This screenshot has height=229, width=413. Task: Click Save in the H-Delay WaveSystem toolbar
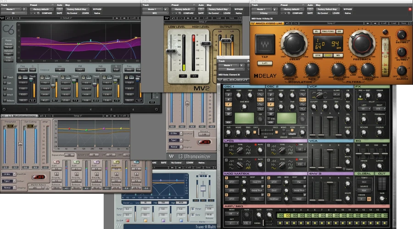403,23
